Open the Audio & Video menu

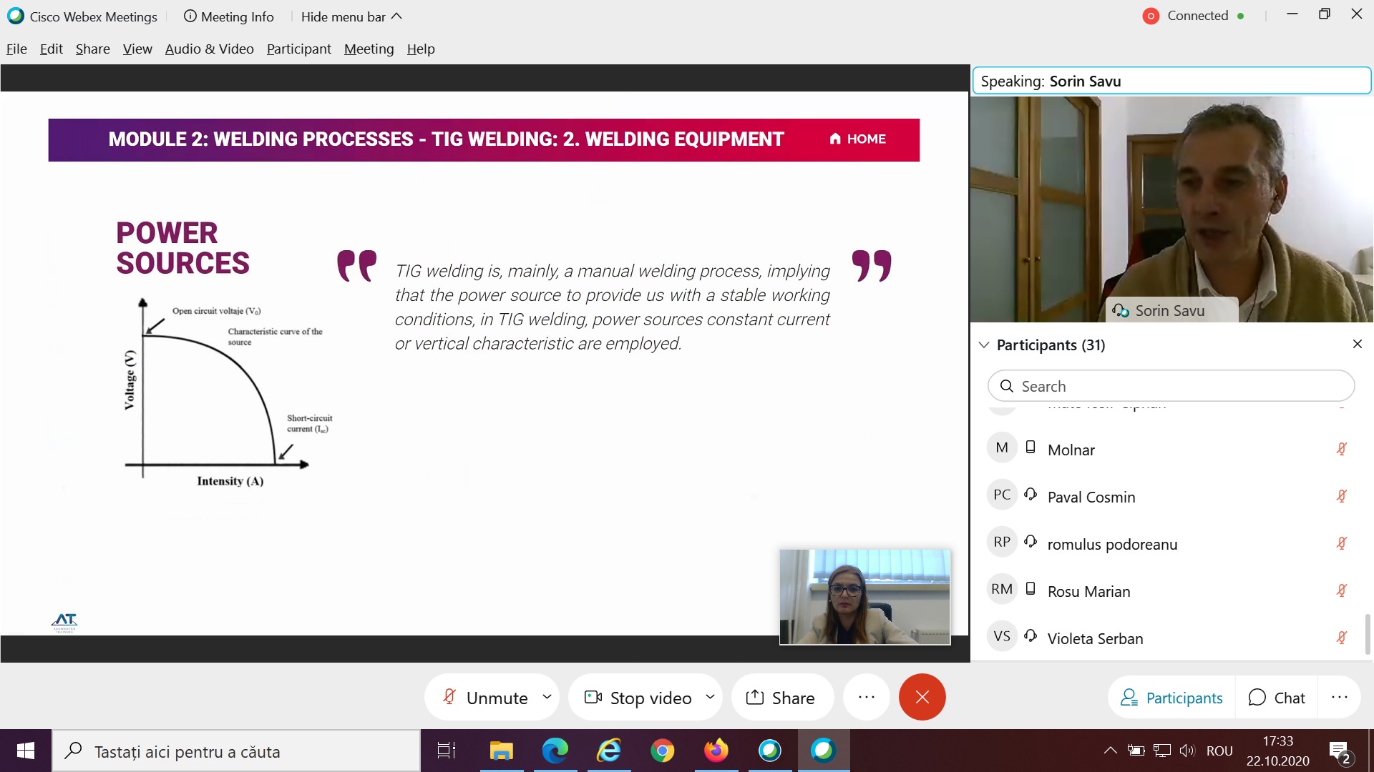pos(209,49)
